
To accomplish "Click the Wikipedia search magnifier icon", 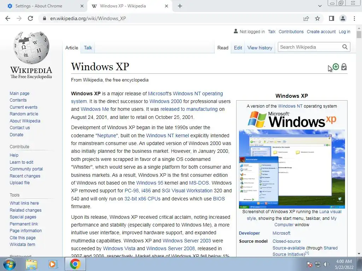I will [x=345, y=47].
